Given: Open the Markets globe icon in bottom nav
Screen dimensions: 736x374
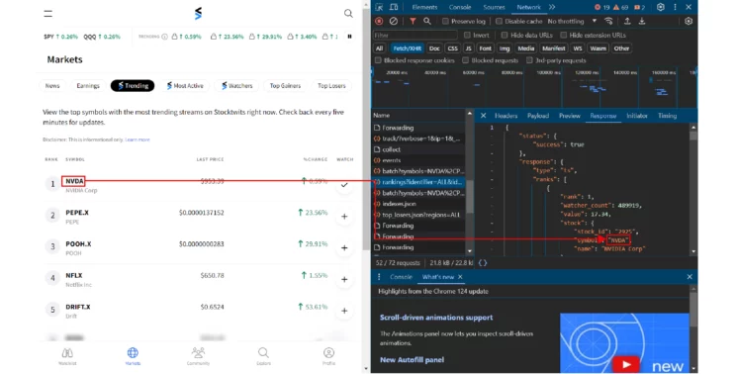Looking at the screenshot, I should (x=133, y=353).
